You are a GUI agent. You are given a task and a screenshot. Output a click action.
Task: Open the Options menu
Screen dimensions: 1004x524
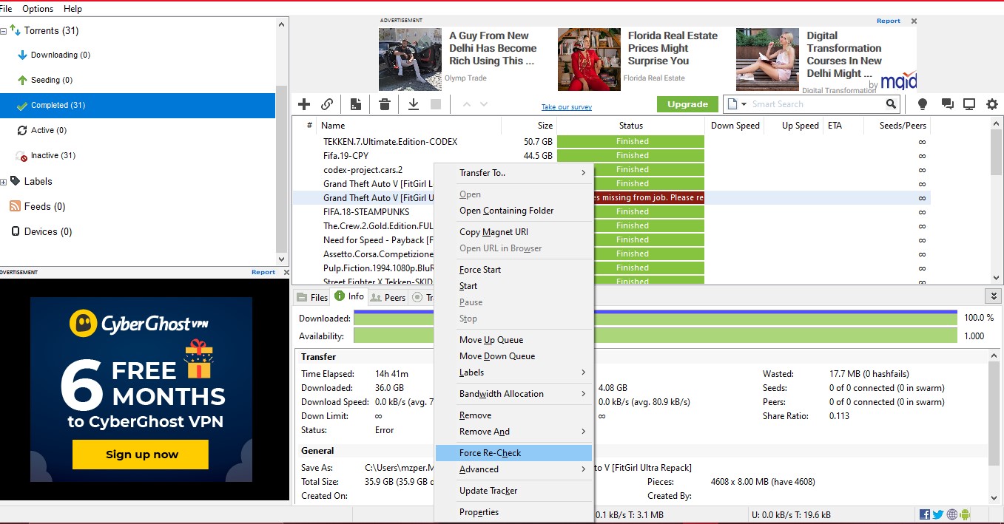[38, 9]
